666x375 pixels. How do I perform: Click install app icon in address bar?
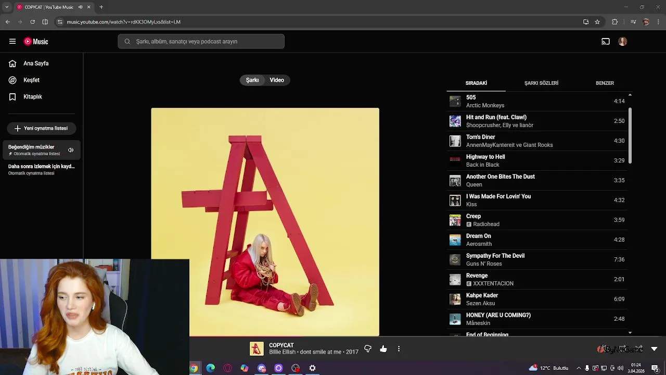point(586,22)
